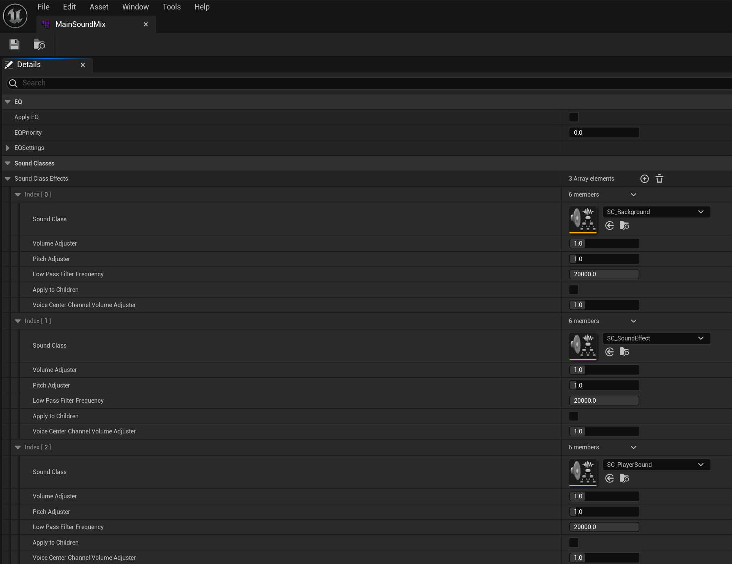This screenshot has width=732, height=564.
Task: Open the Asset menu
Action: pos(99,7)
